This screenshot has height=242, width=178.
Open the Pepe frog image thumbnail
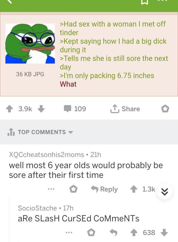[30, 43]
